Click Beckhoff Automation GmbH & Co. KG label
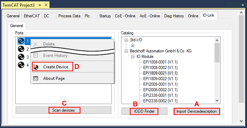Viewport: 247px width, 128px height. point(161,51)
